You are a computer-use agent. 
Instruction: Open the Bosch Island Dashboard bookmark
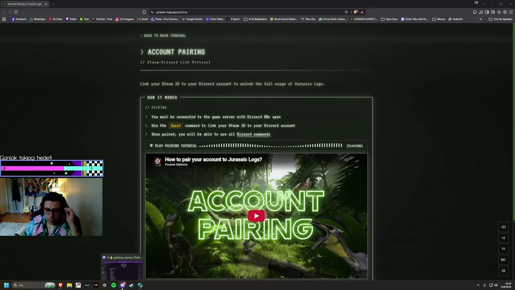pyautogui.click(x=284, y=19)
